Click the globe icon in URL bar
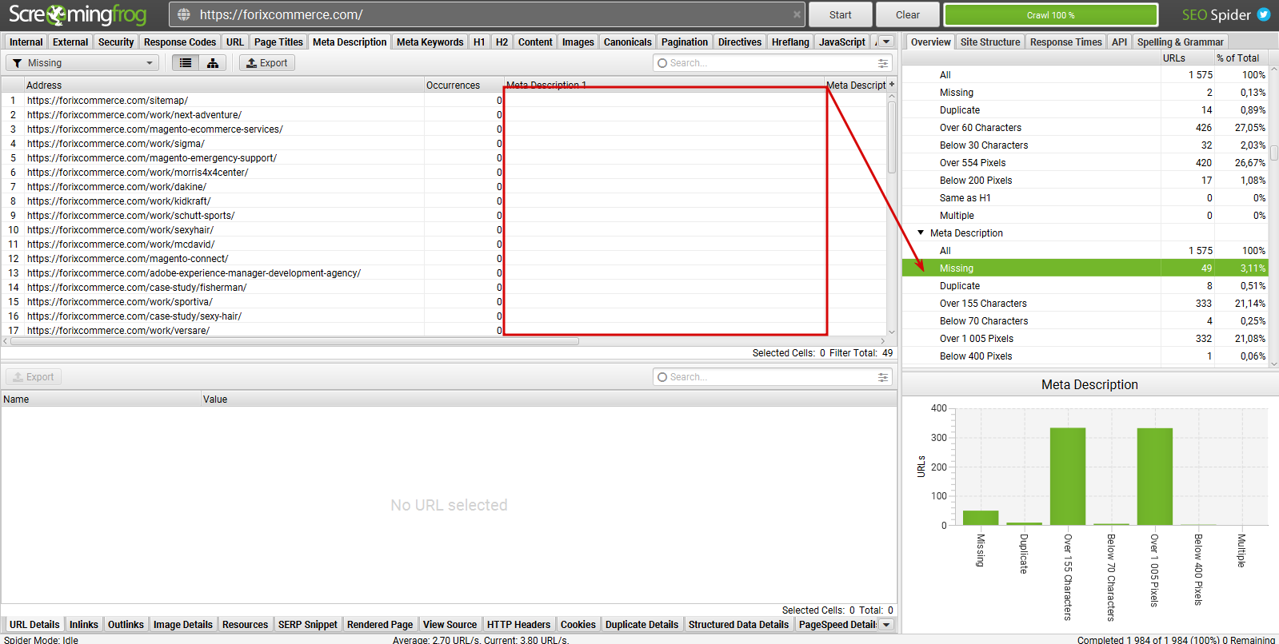Image resolution: width=1279 pixels, height=644 pixels. tap(184, 14)
